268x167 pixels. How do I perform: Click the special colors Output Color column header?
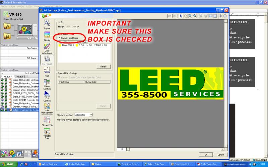pyautogui.click(x=97, y=82)
